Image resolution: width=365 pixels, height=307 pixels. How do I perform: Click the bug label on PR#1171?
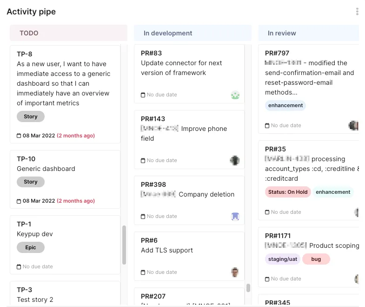(x=316, y=259)
